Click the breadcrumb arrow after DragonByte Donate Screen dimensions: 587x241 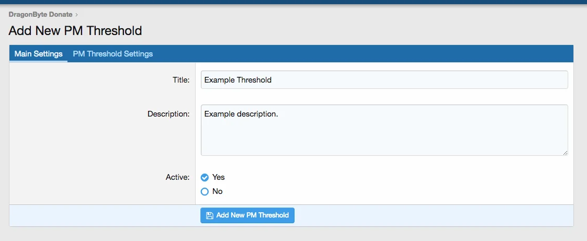point(76,15)
